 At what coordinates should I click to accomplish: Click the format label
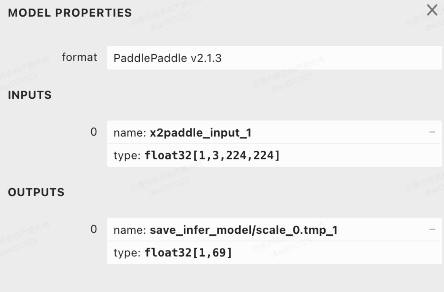(80, 57)
